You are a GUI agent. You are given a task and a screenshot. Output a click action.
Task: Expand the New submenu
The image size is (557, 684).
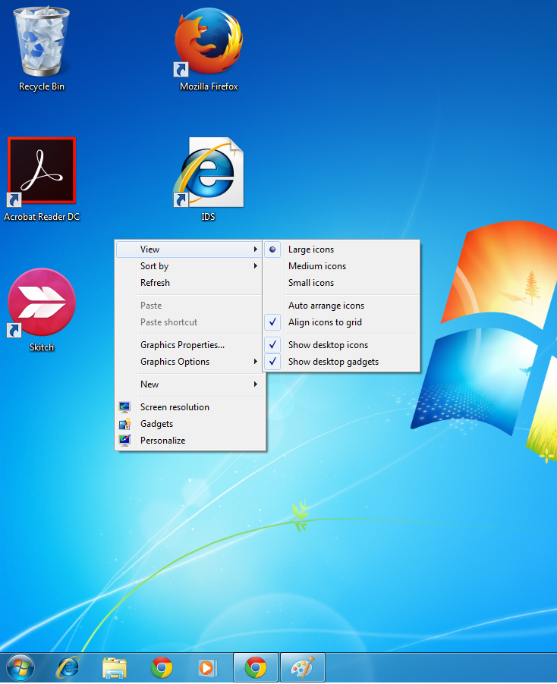(189, 384)
